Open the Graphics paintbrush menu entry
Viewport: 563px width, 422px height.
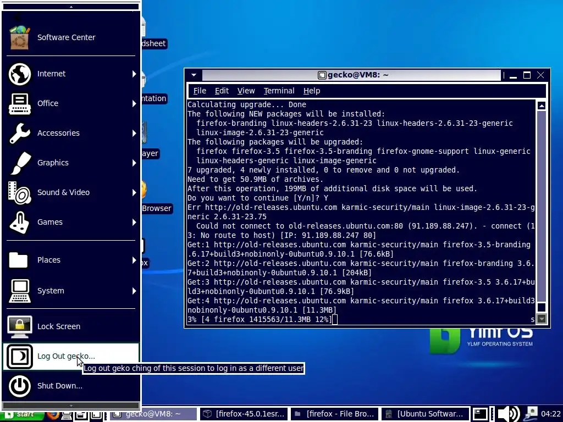point(71,163)
